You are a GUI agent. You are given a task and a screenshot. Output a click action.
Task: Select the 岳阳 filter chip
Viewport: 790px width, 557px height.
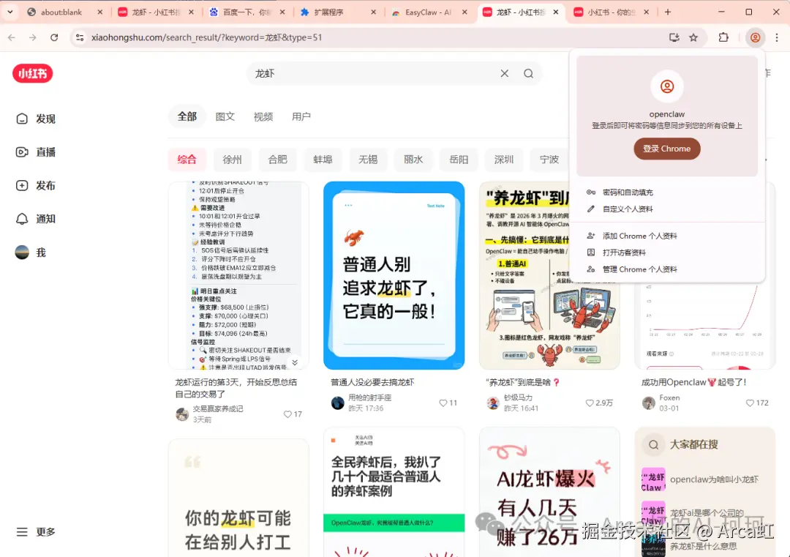click(459, 160)
